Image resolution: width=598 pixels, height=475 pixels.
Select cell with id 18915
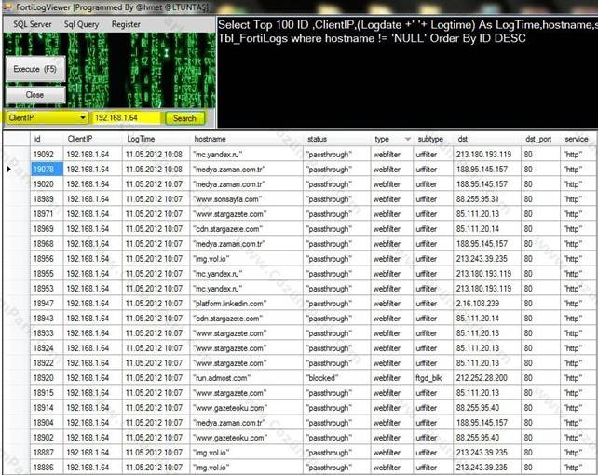(x=47, y=393)
